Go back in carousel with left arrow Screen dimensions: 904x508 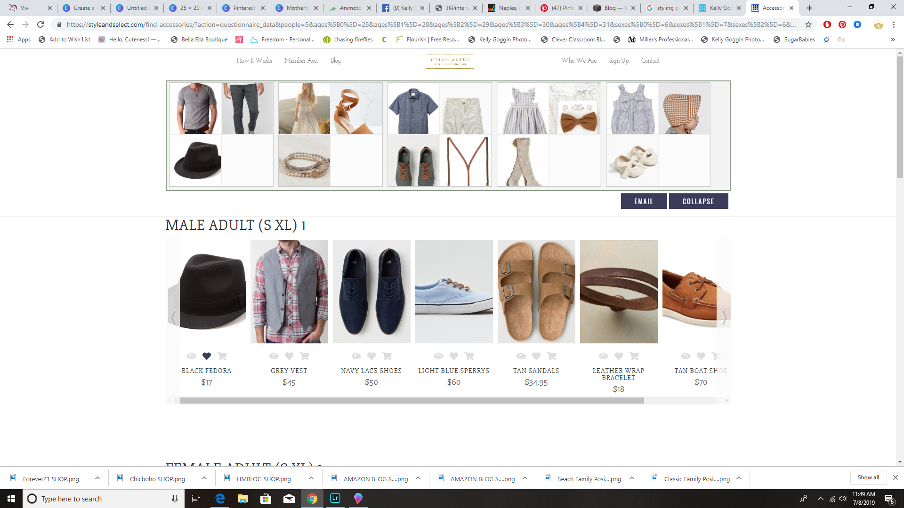[174, 318]
